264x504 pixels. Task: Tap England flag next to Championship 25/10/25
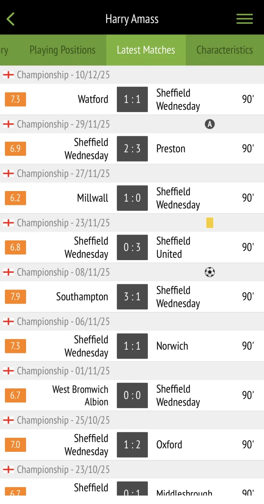click(x=8, y=420)
